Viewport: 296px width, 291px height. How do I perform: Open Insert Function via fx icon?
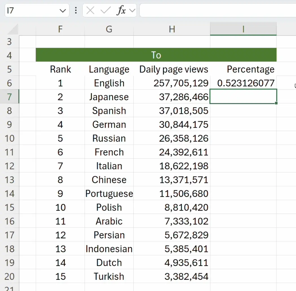[x=121, y=11]
